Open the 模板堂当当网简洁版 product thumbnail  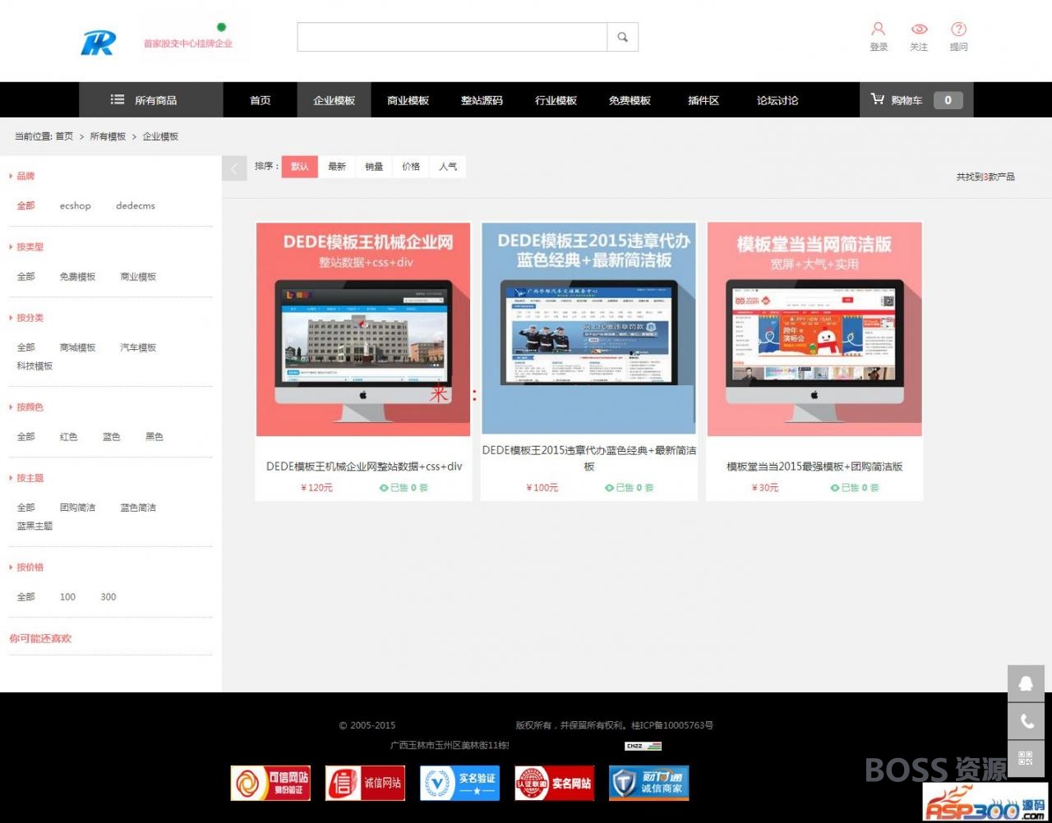coord(814,329)
